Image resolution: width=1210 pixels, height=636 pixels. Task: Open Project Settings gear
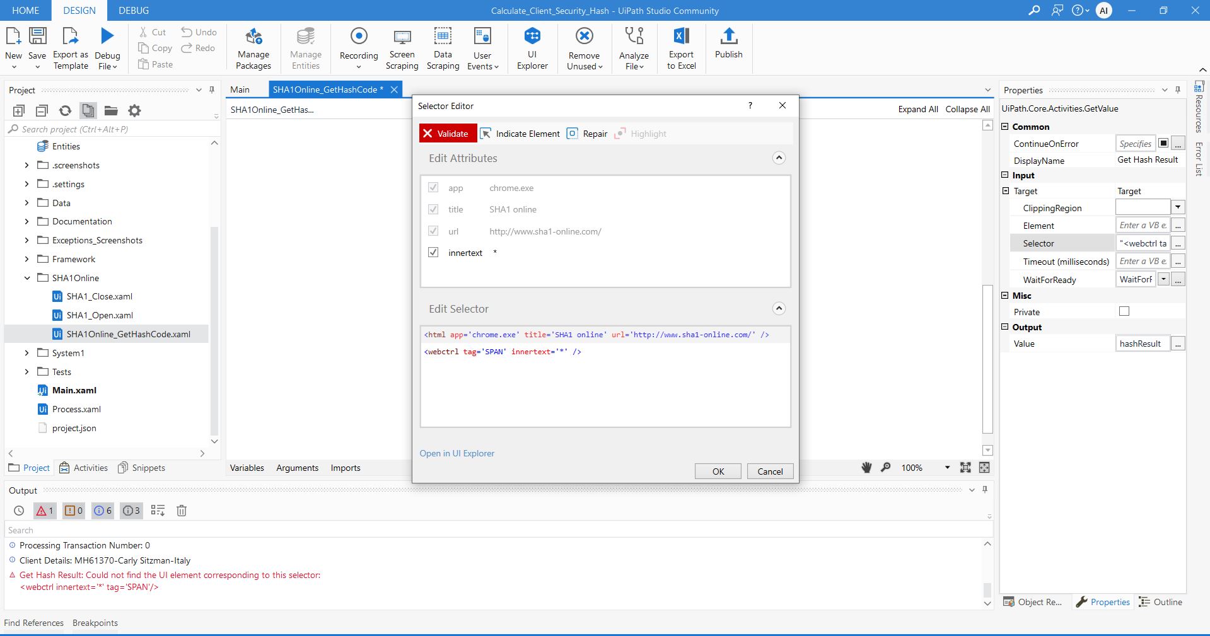pos(134,111)
